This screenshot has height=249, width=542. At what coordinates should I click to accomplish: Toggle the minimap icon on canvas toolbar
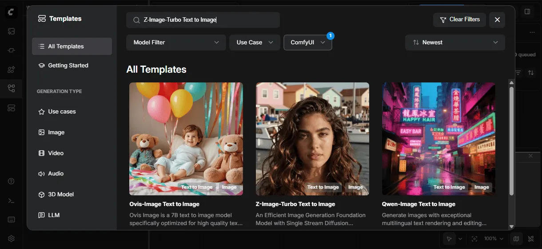[516, 239]
